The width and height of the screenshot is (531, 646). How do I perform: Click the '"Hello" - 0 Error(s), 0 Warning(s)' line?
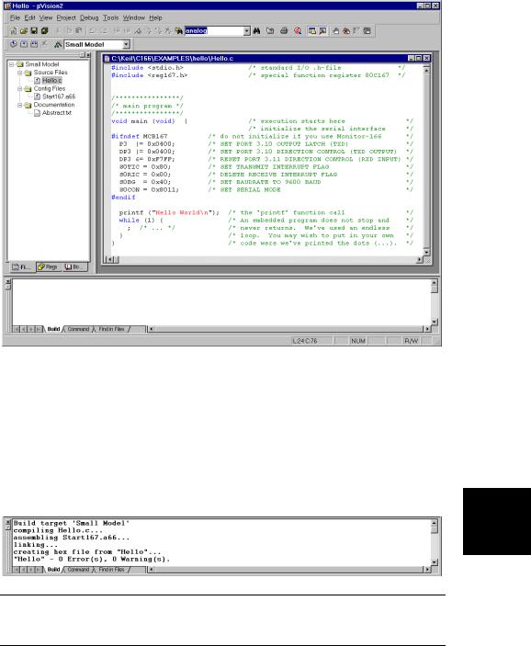pyautogui.click(x=92, y=559)
